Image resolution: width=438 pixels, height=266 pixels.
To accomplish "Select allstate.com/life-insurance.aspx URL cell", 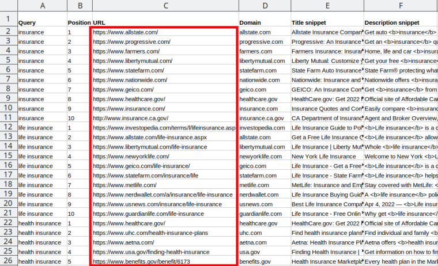I will [165, 137].
